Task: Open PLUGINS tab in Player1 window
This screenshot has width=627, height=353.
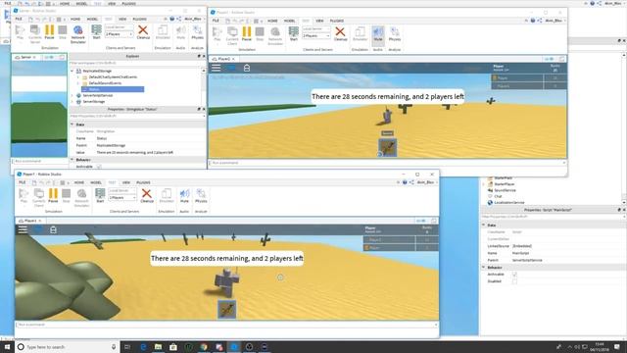Action: click(143, 182)
